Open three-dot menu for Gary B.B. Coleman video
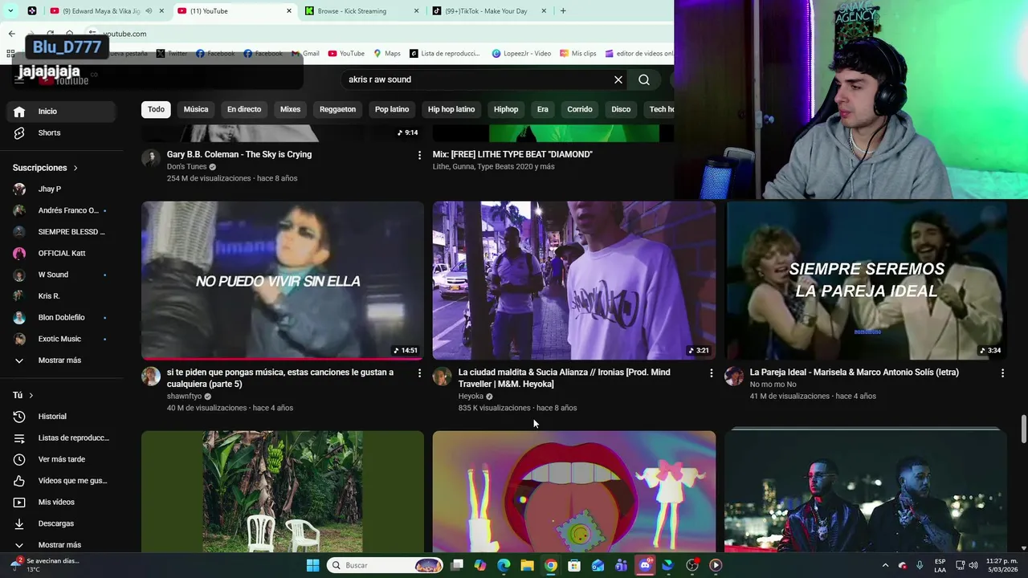The height and width of the screenshot is (578, 1028). coord(419,155)
